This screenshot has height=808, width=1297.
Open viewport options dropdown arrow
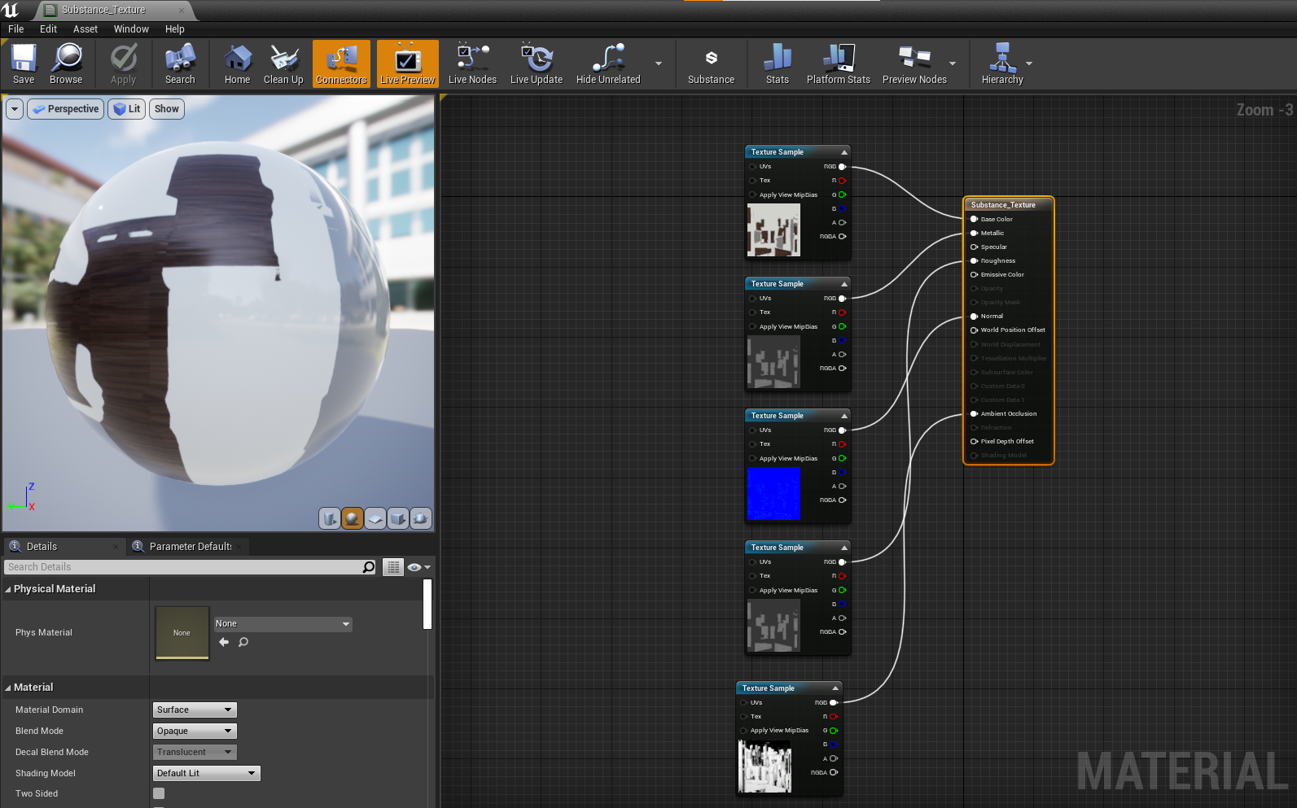[x=15, y=109]
